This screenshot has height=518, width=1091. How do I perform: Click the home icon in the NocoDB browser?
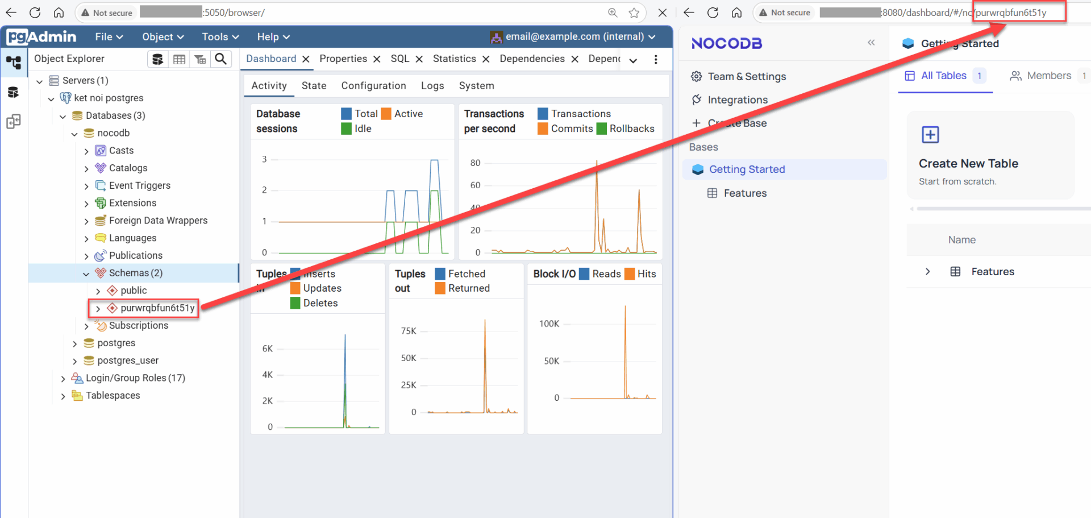click(x=736, y=13)
